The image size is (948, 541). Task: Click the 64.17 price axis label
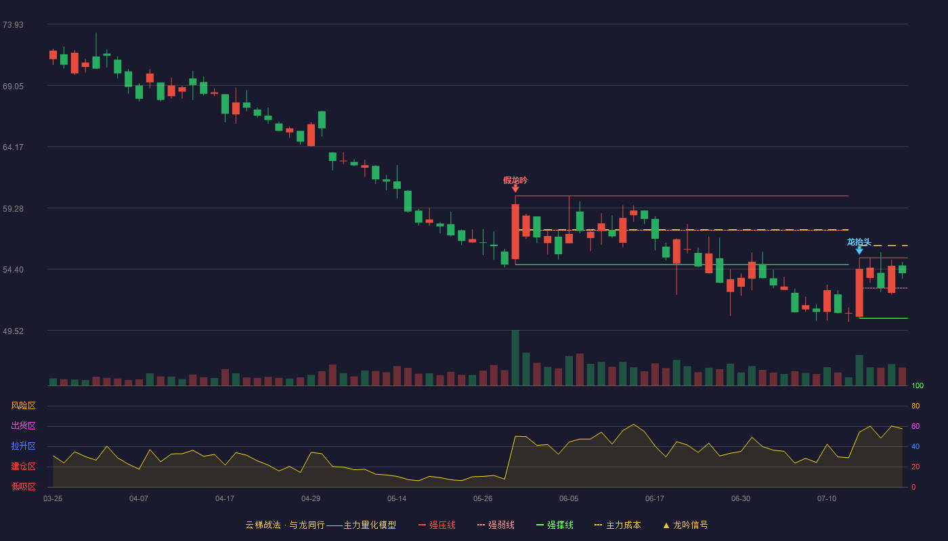(x=13, y=147)
